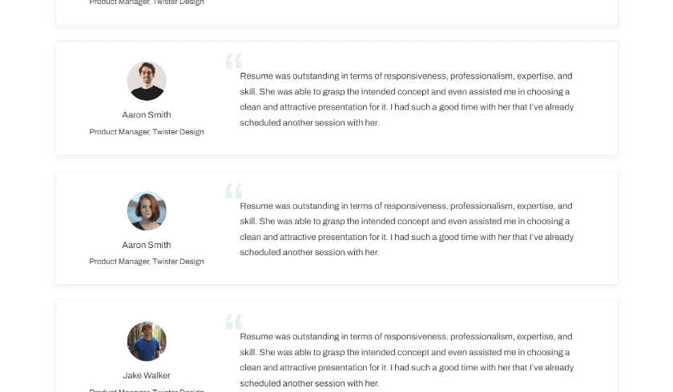
Task: Click the quote mark icon in first full card
Action: tap(234, 61)
